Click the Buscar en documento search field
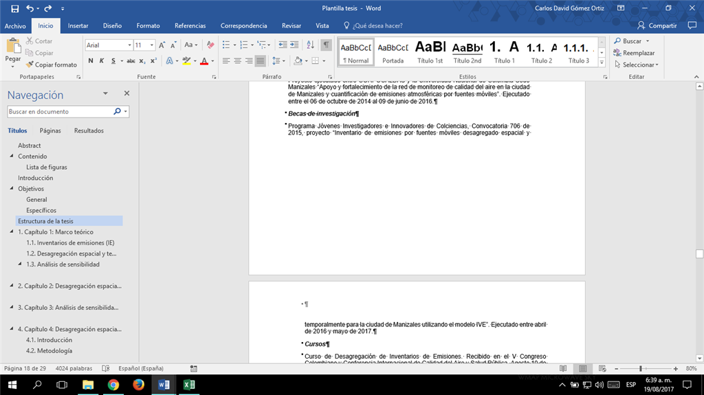This screenshot has width=704, height=395. 60,111
